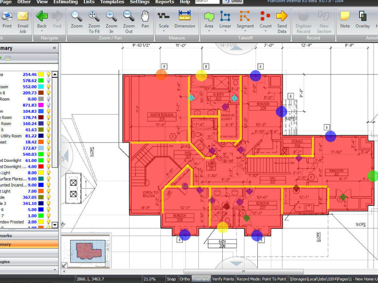Image resolution: width=378 pixels, height=283 pixels.
Task: Click Record Mode: Point To Point
Action: tap(262, 279)
